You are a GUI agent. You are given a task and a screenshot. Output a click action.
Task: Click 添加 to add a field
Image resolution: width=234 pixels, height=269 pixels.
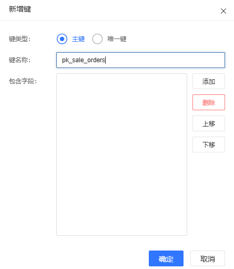[x=209, y=81]
